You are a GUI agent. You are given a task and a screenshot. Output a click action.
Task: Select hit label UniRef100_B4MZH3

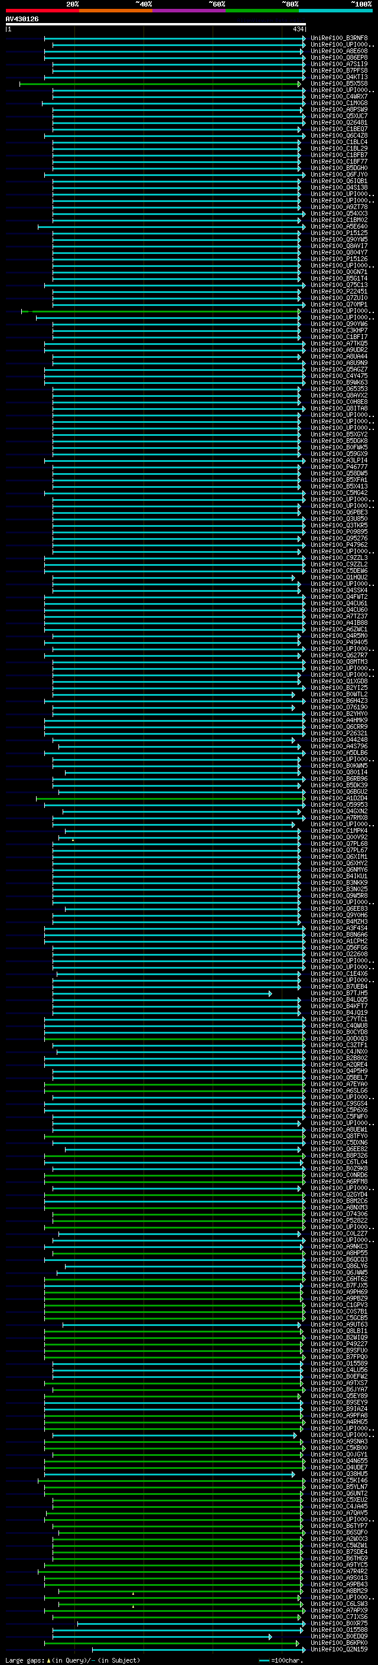point(339,922)
